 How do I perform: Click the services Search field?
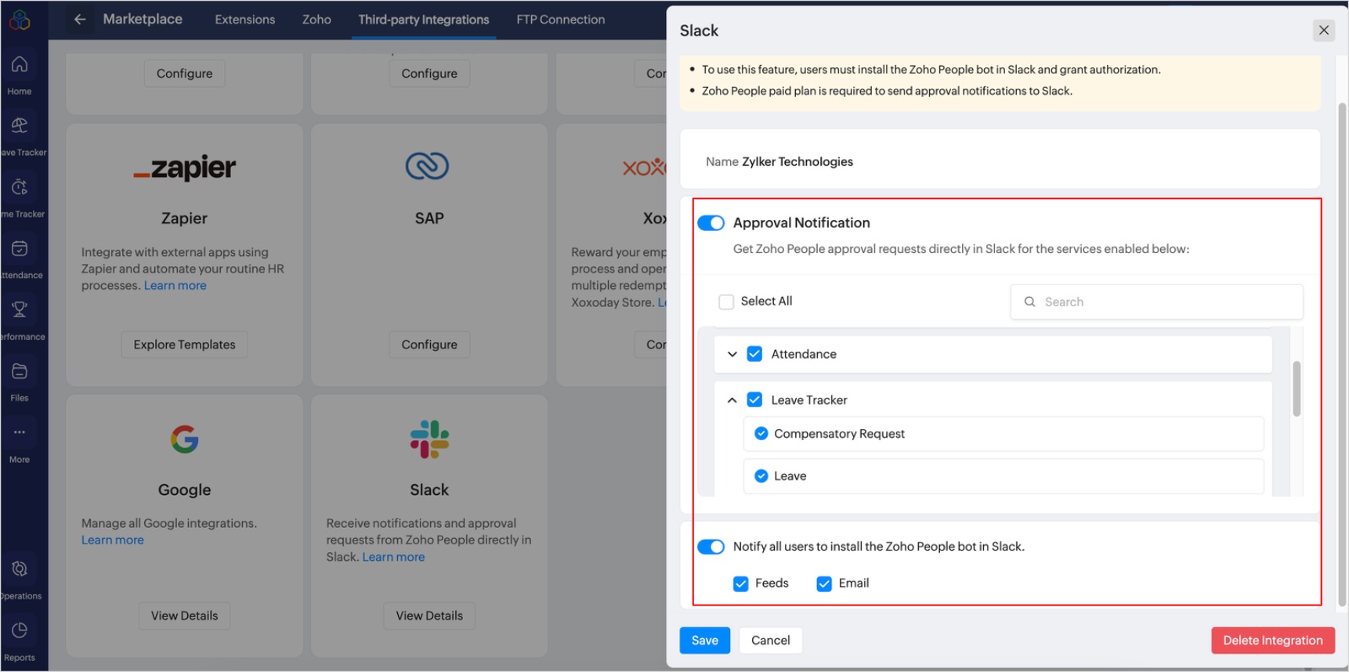[x=1156, y=302]
